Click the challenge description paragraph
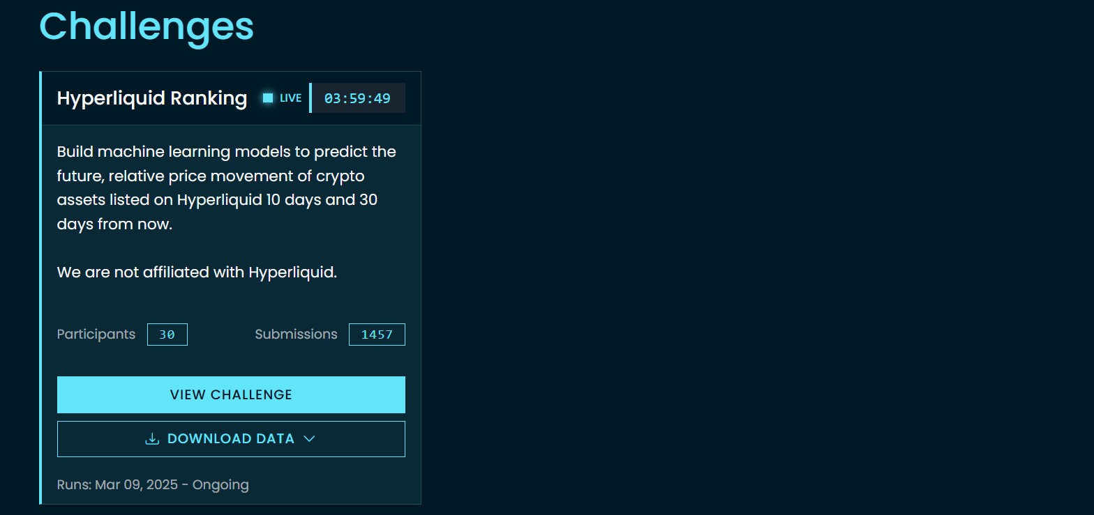Viewport: 1094px width, 515px height. coord(226,188)
